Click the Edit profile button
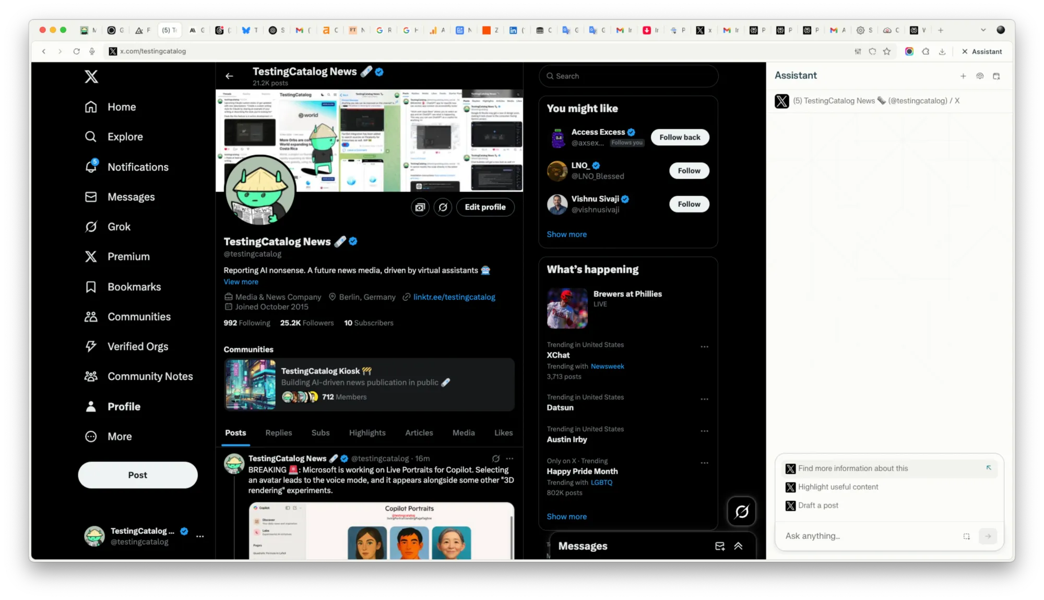 [485, 207]
